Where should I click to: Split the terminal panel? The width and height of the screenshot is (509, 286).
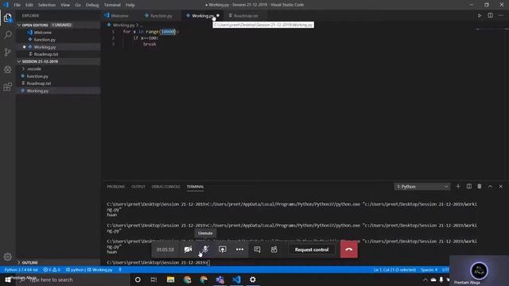pos(468,187)
